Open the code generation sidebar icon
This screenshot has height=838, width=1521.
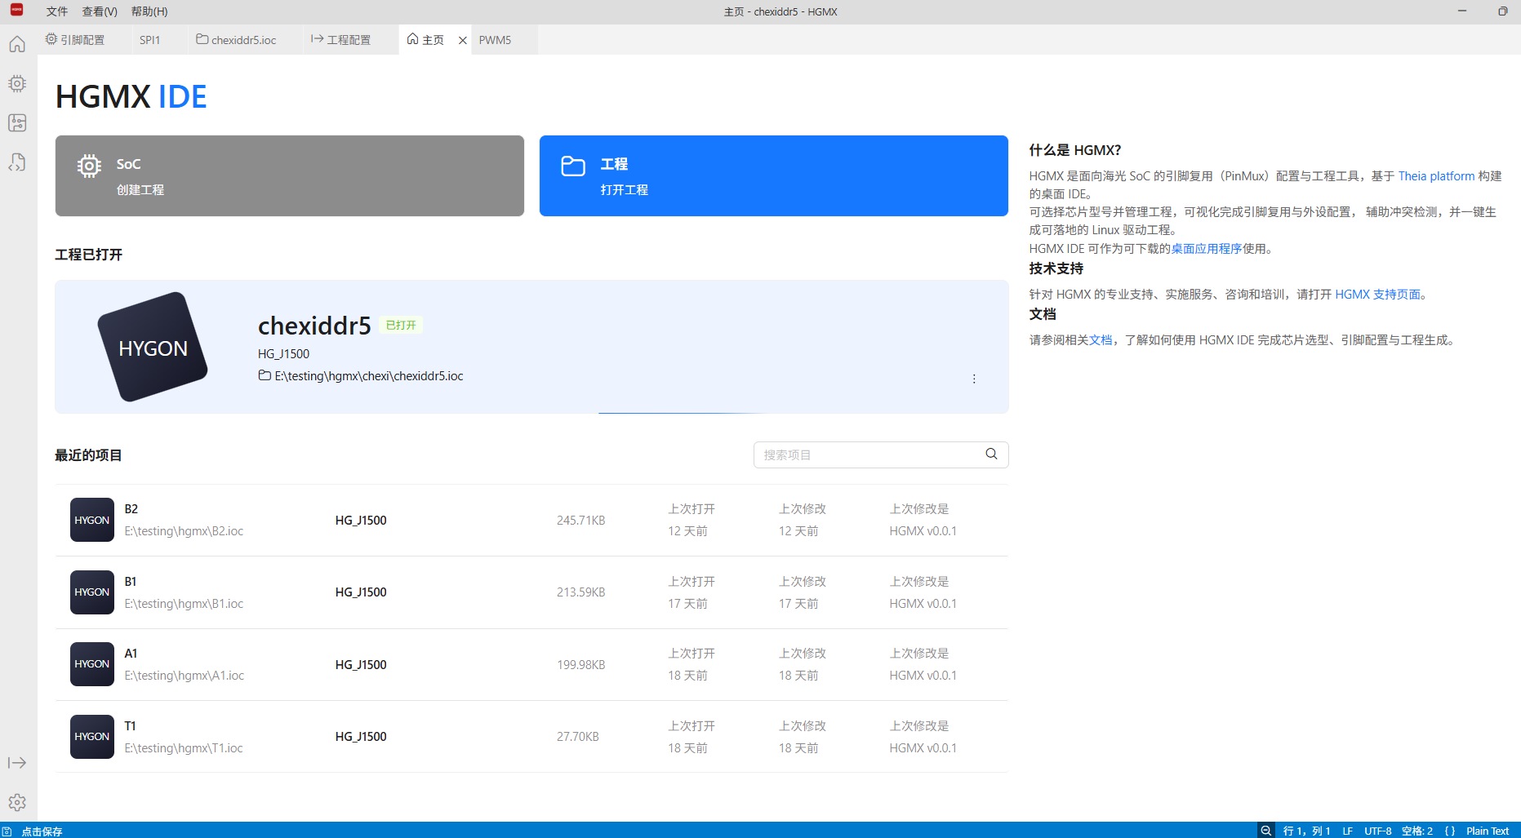(x=17, y=162)
